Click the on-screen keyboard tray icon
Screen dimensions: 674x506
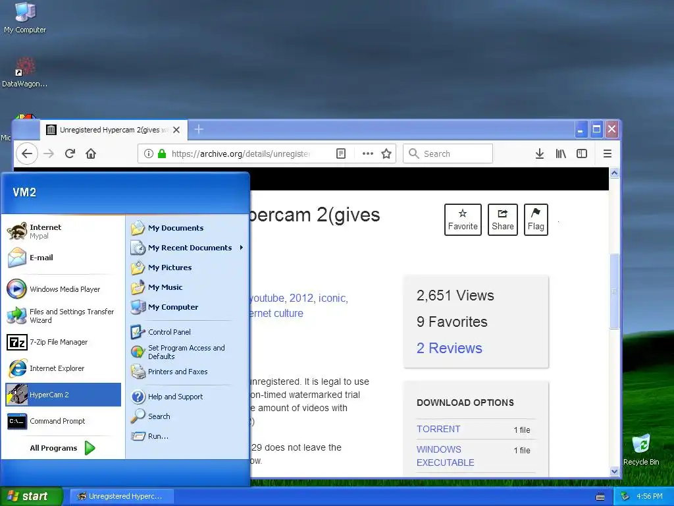[x=600, y=497]
